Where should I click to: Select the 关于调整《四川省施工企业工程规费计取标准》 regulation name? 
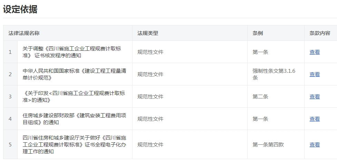click(x=72, y=52)
